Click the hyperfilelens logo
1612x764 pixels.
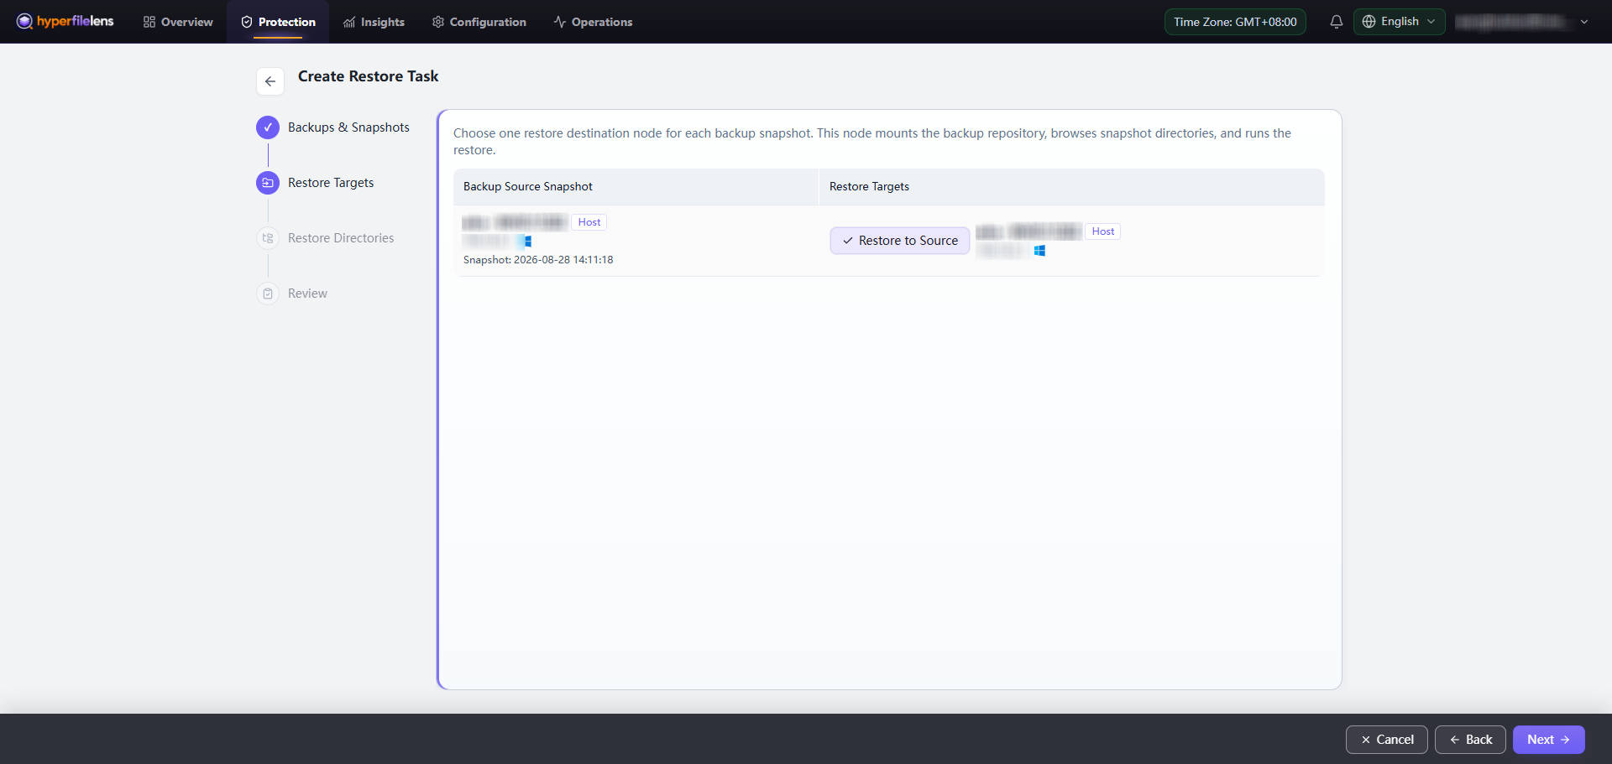coord(65,22)
